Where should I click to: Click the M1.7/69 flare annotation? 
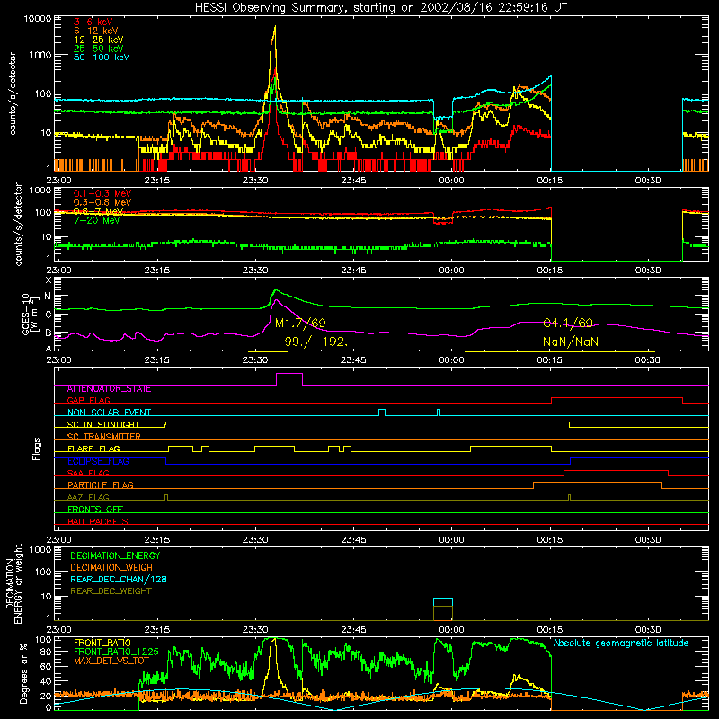[300, 323]
